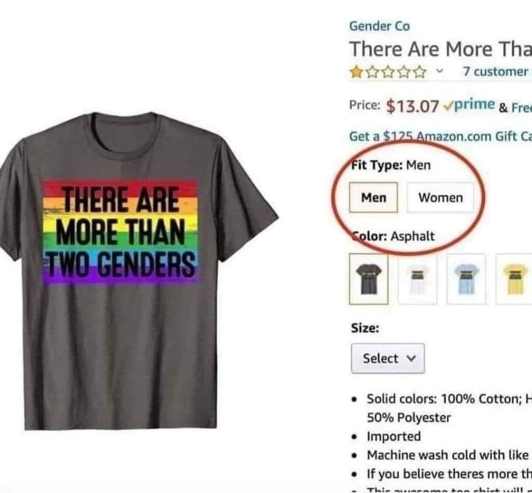Select the white shirt color thumbnail
532x493 pixels.
click(x=417, y=279)
